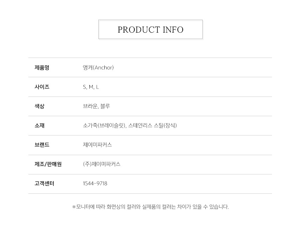Click the PRODUCT INFO header box
The width and height of the screenshot is (300, 235).
click(x=151, y=30)
